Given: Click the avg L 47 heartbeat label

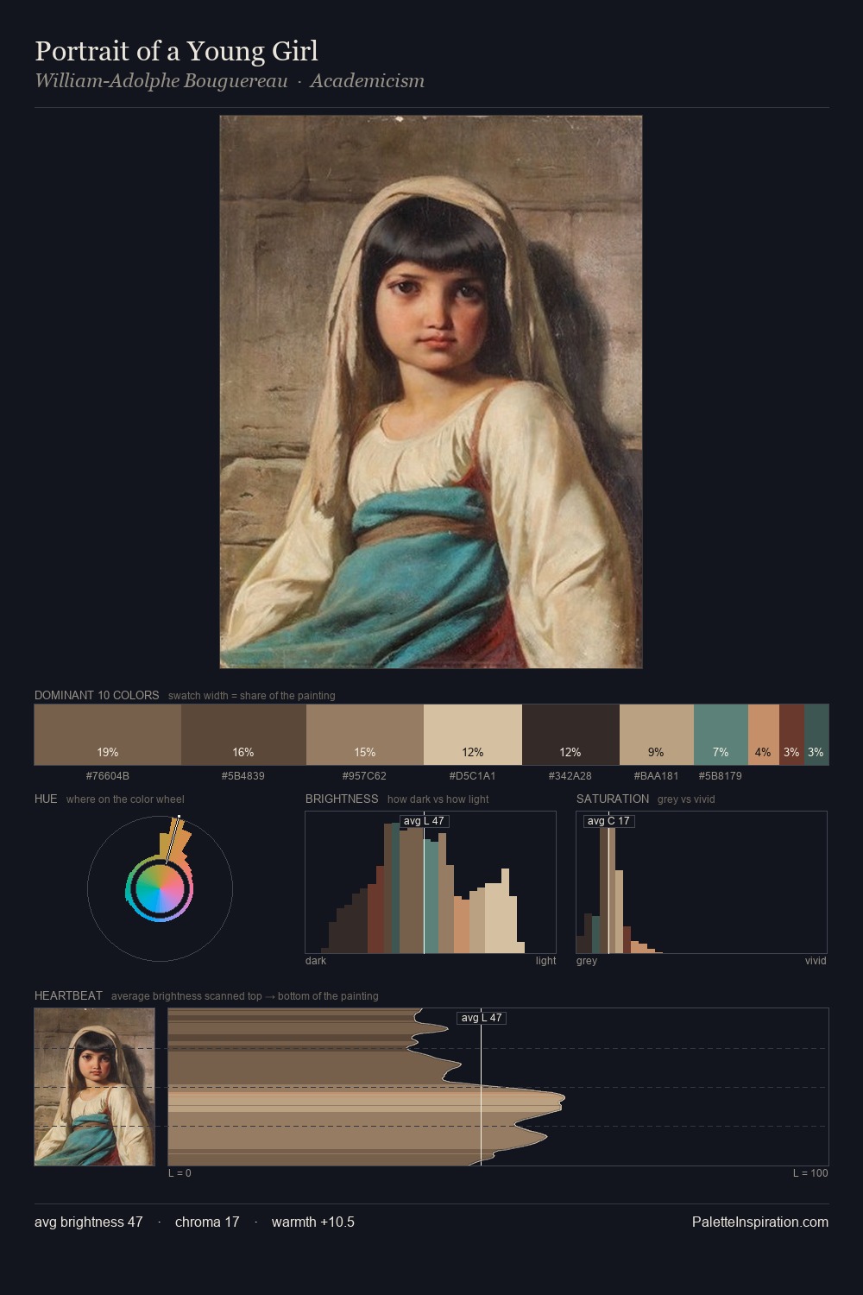Looking at the screenshot, I should coord(482,1018).
